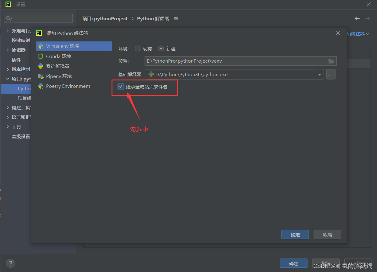377x272 pixels.
Task: Expand 编辑器 settings category
Action: click(8, 50)
